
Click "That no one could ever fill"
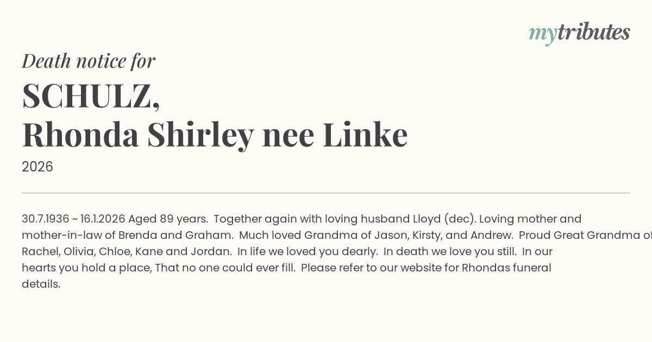pos(225,268)
